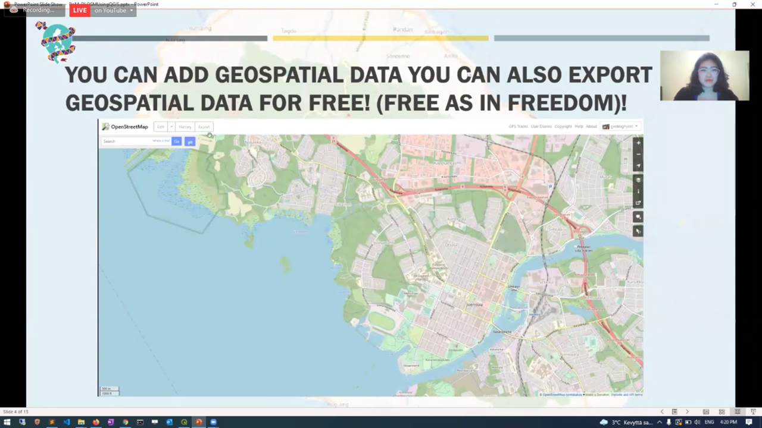Click the volume icon in system tray

(x=697, y=422)
